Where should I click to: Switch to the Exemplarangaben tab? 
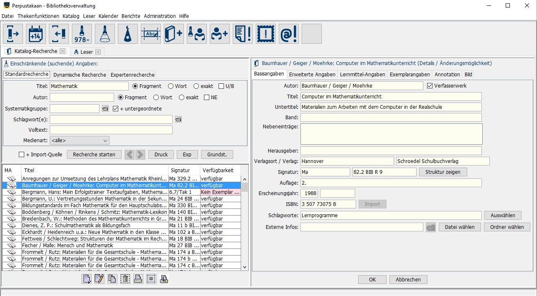[410, 75]
